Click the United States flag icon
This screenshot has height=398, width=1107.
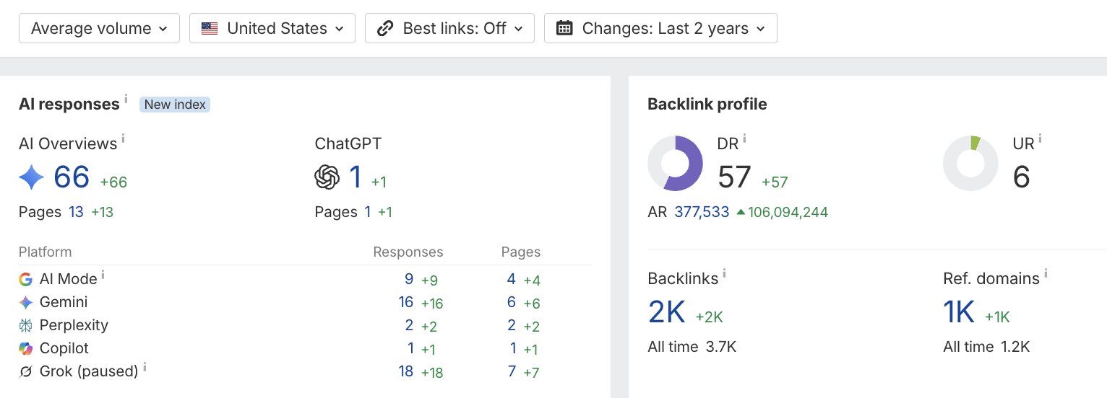pyautogui.click(x=210, y=29)
